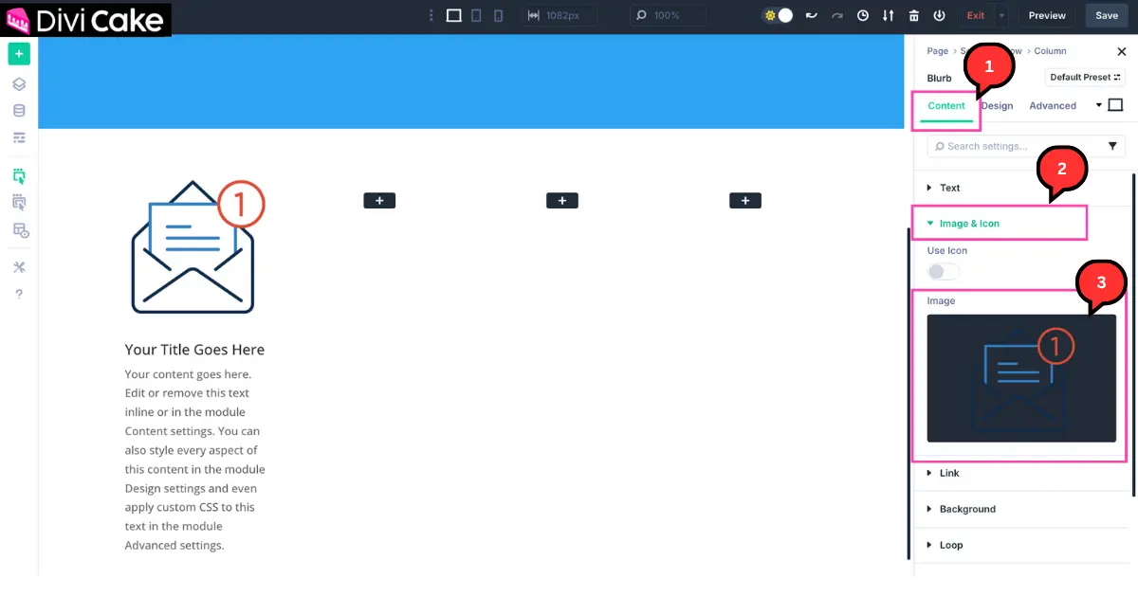Viewport: 1138px width, 597px height.
Task: Click the settings panel vertical scrollbar
Action: point(1134,334)
